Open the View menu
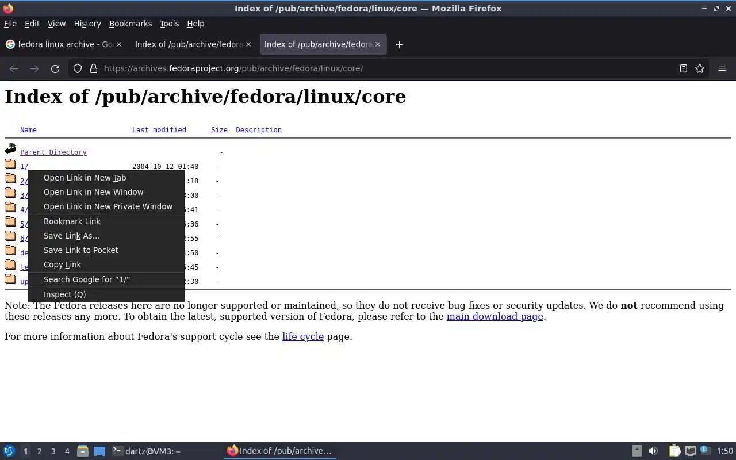The height and width of the screenshot is (460, 736). point(56,24)
